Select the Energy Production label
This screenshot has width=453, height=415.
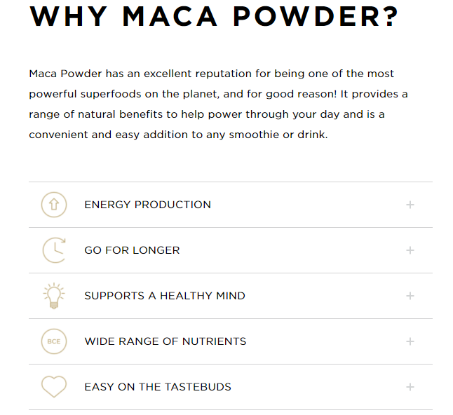[147, 205]
